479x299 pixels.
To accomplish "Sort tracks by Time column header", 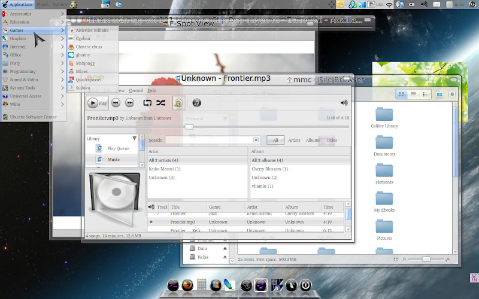I will point(332,207).
